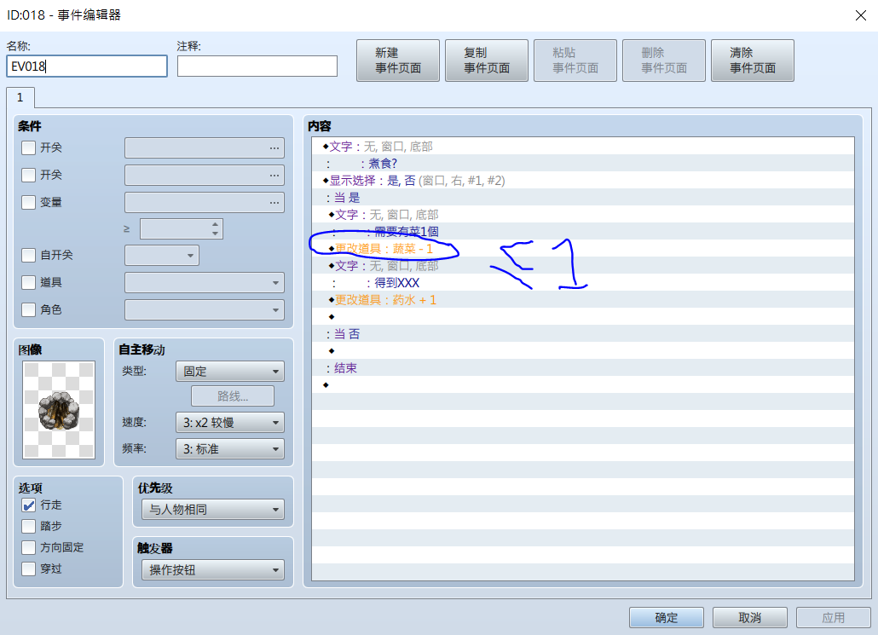
Task: Open the 自开关 dropdown
Action: tap(162, 256)
